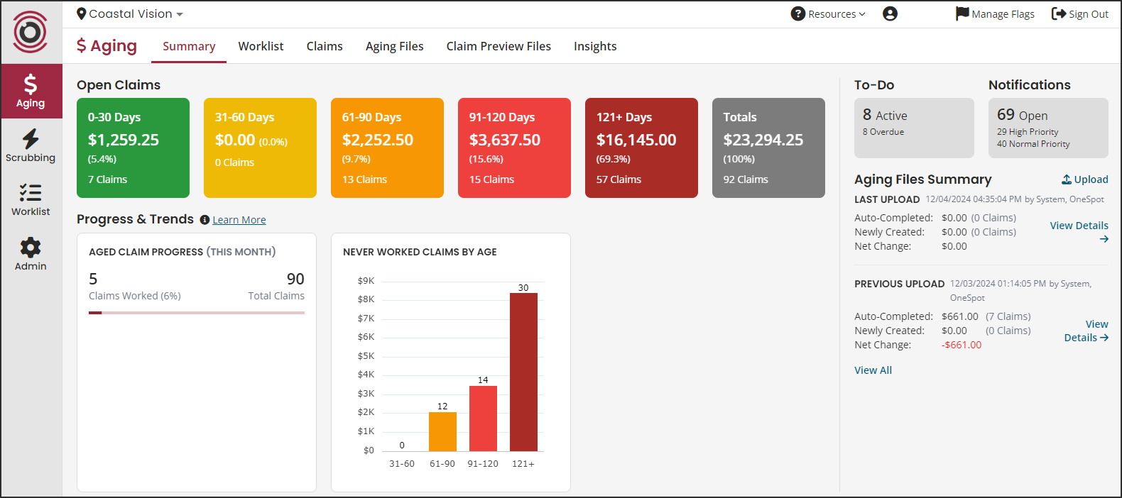Click the Learn More link
This screenshot has height=498, width=1122.
click(239, 220)
